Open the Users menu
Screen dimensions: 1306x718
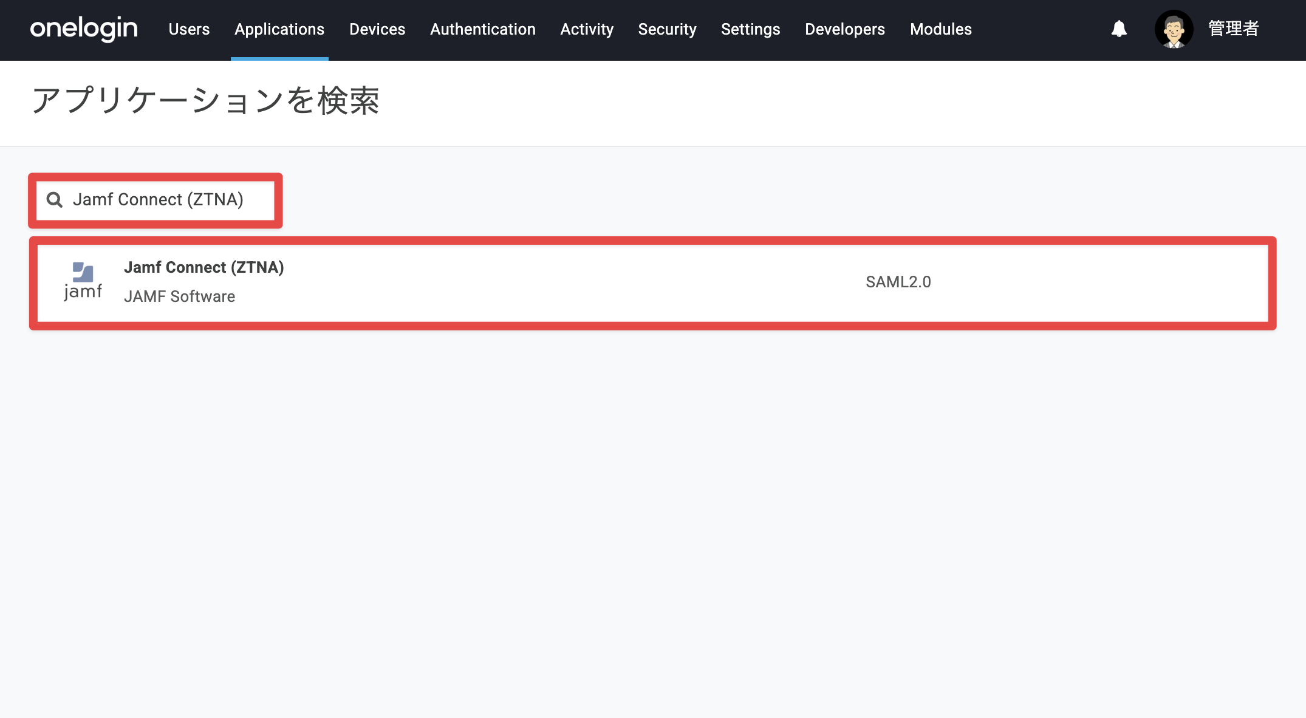tap(189, 29)
